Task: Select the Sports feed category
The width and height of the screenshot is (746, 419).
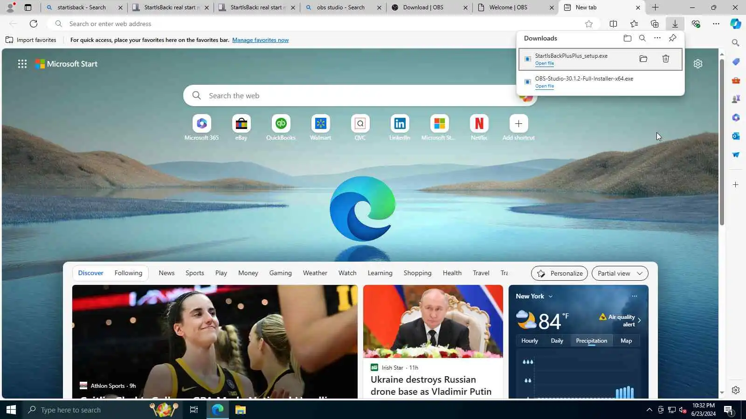Action: [x=195, y=273]
